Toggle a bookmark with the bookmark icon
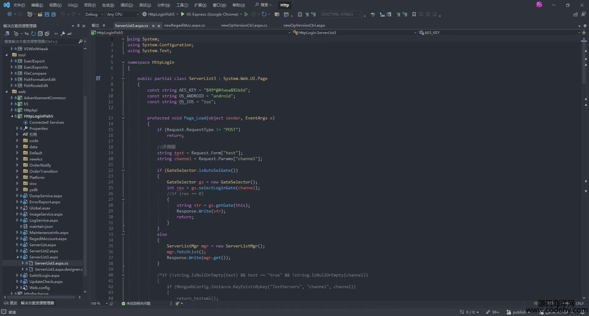 coord(414,14)
